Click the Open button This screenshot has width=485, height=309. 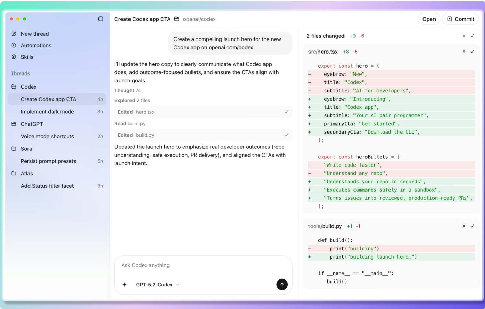[429, 19]
